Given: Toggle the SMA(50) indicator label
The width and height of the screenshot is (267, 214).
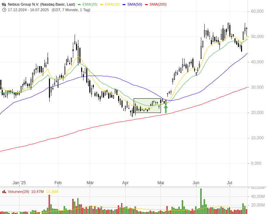Looking at the screenshot, I should click(x=135, y=4).
